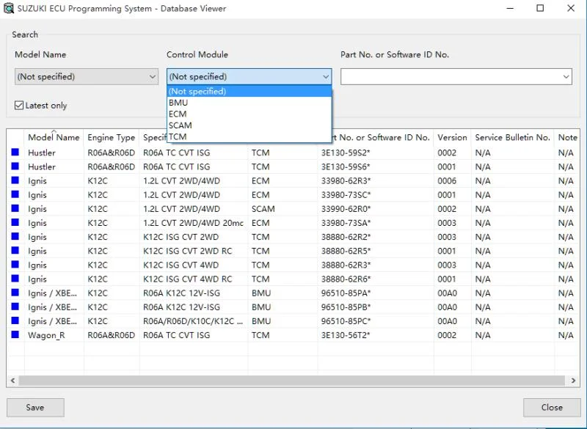Click the Save button
The image size is (587, 429).
click(x=35, y=407)
